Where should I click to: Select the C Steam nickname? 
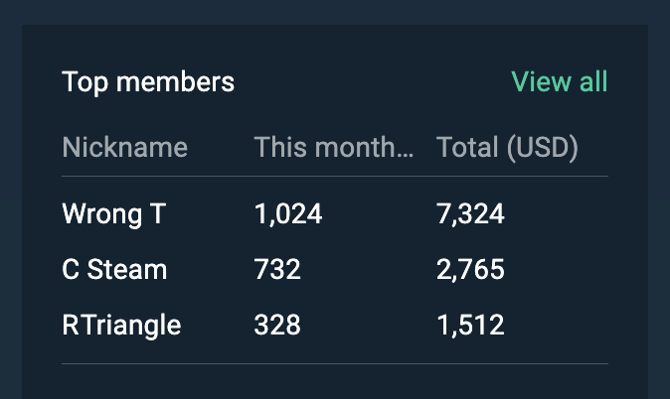pyautogui.click(x=114, y=270)
